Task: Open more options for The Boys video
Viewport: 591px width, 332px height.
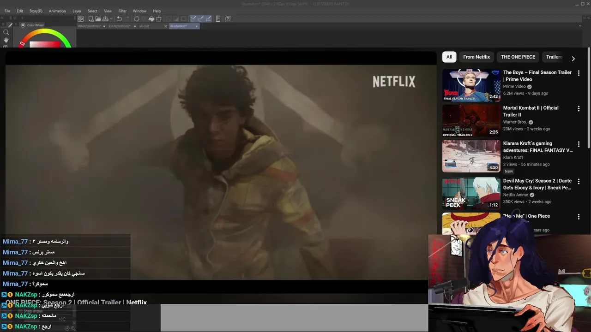Action: pos(579,73)
